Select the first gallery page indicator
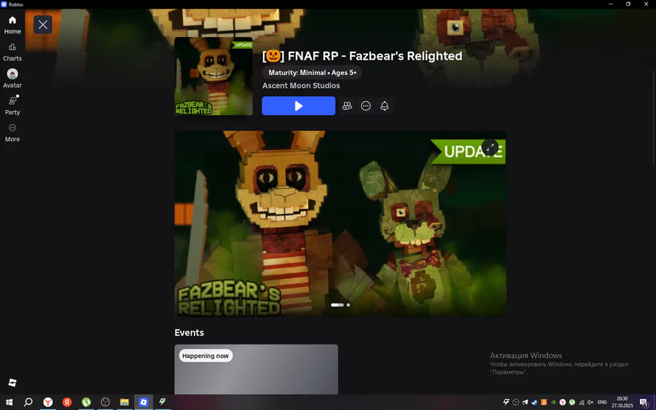This screenshot has width=656, height=410. [x=337, y=305]
